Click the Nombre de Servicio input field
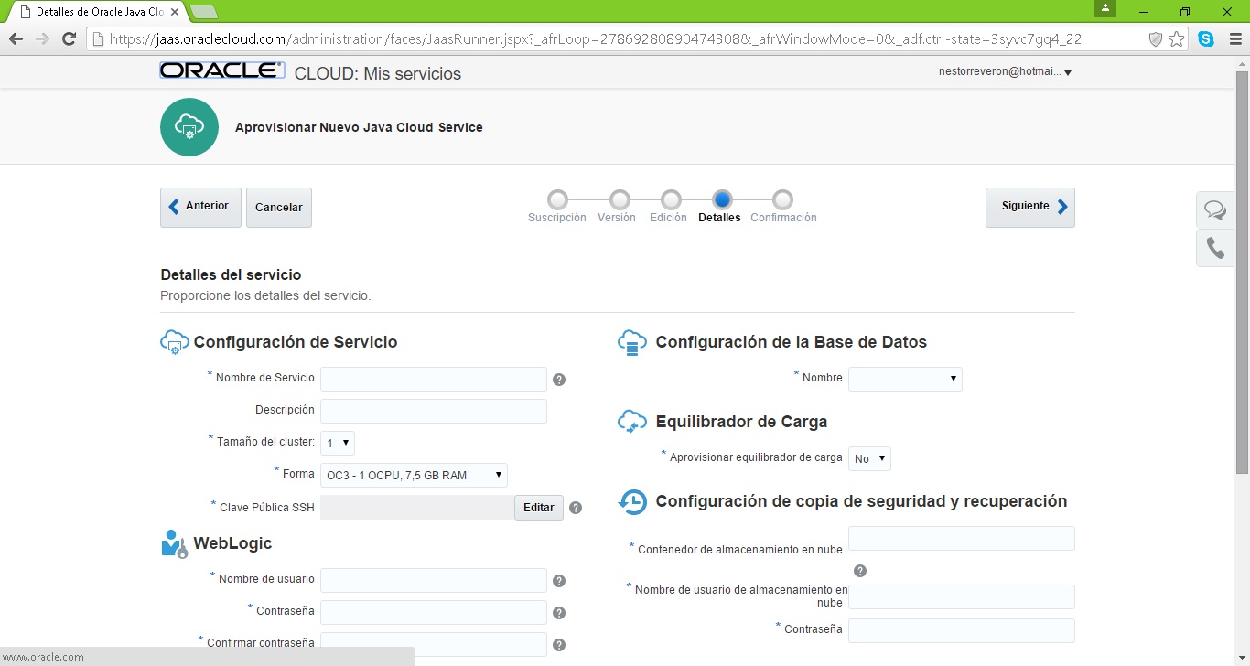This screenshot has height=666, width=1250. tap(433, 379)
